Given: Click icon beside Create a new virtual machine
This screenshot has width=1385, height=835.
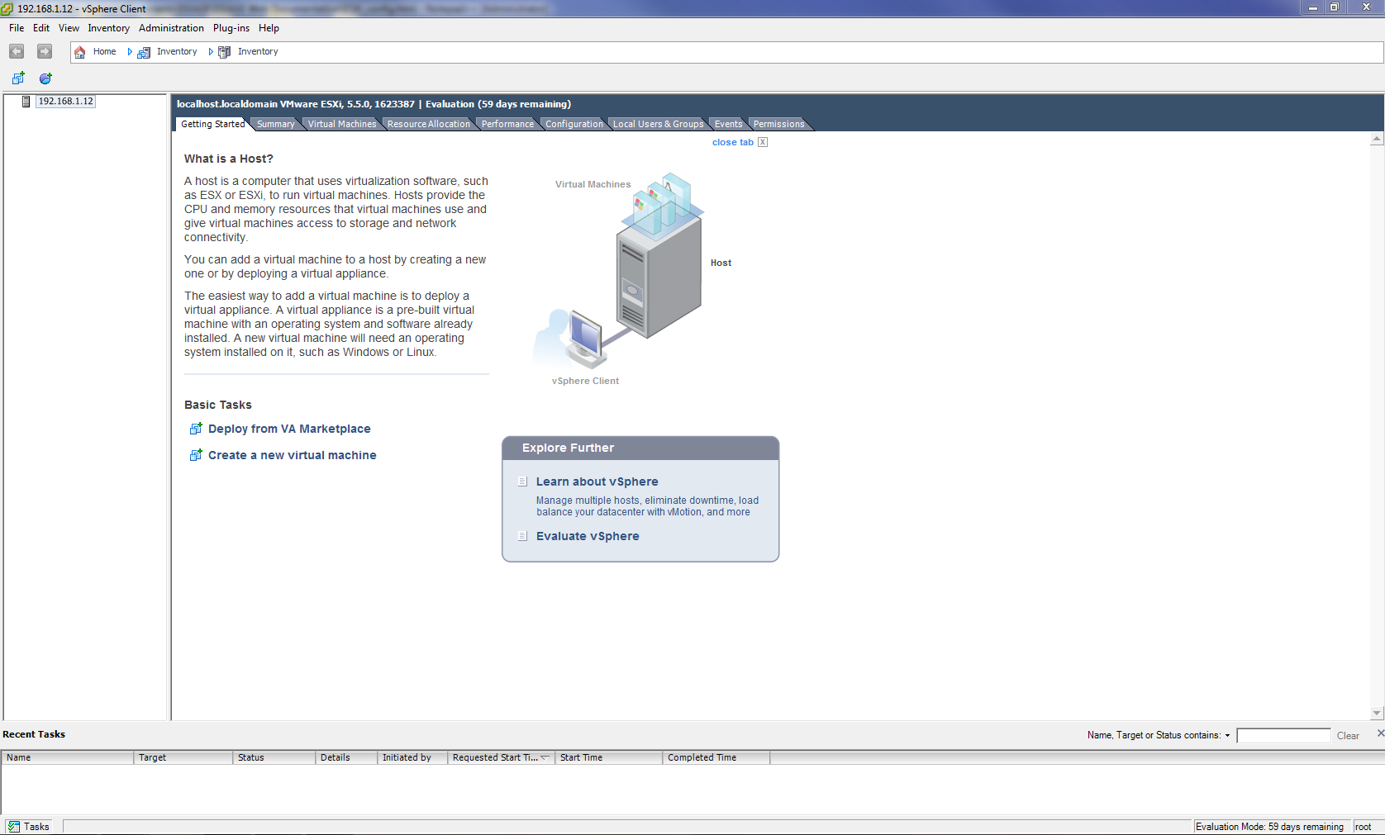Looking at the screenshot, I should tap(196, 455).
